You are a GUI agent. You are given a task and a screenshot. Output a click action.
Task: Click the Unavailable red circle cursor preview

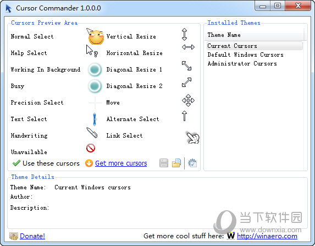tap(91, 148)
